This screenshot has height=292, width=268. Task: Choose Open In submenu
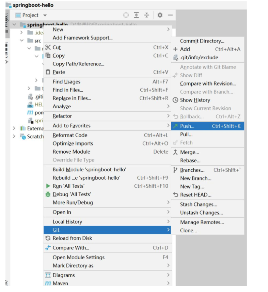pos(107,212)
